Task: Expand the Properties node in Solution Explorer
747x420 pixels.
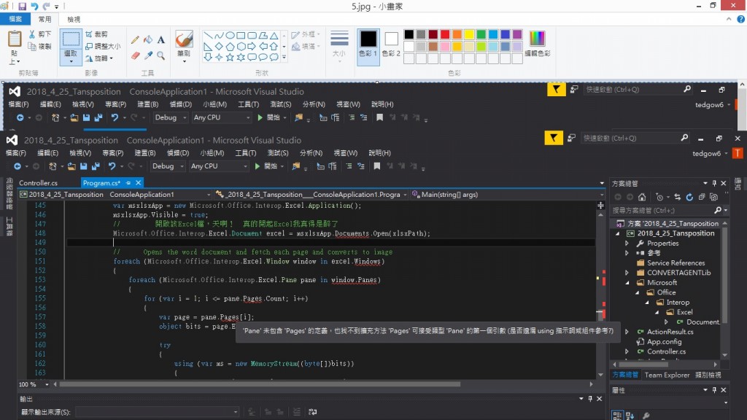Action: (x=627, y=244)
